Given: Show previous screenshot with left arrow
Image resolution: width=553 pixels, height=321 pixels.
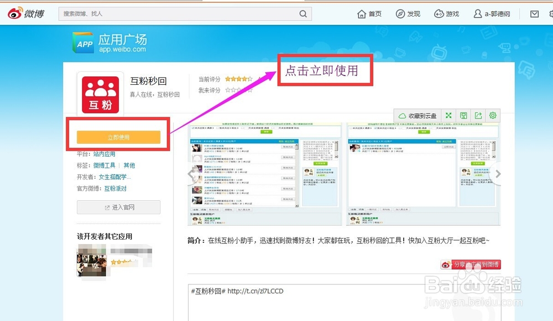Looking at the screenshot, I should click(191, 174).
